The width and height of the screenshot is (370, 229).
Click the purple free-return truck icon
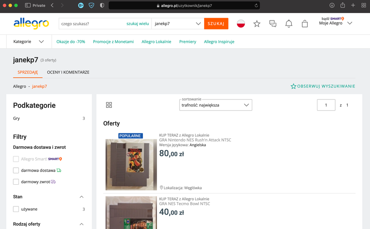[x=53, y=182]
